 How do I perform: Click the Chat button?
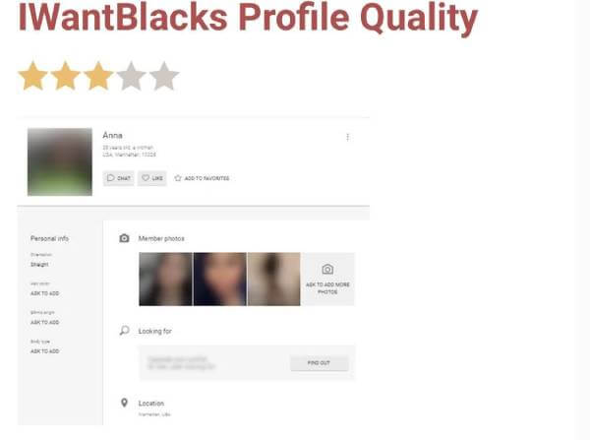(x=119, y=178)
